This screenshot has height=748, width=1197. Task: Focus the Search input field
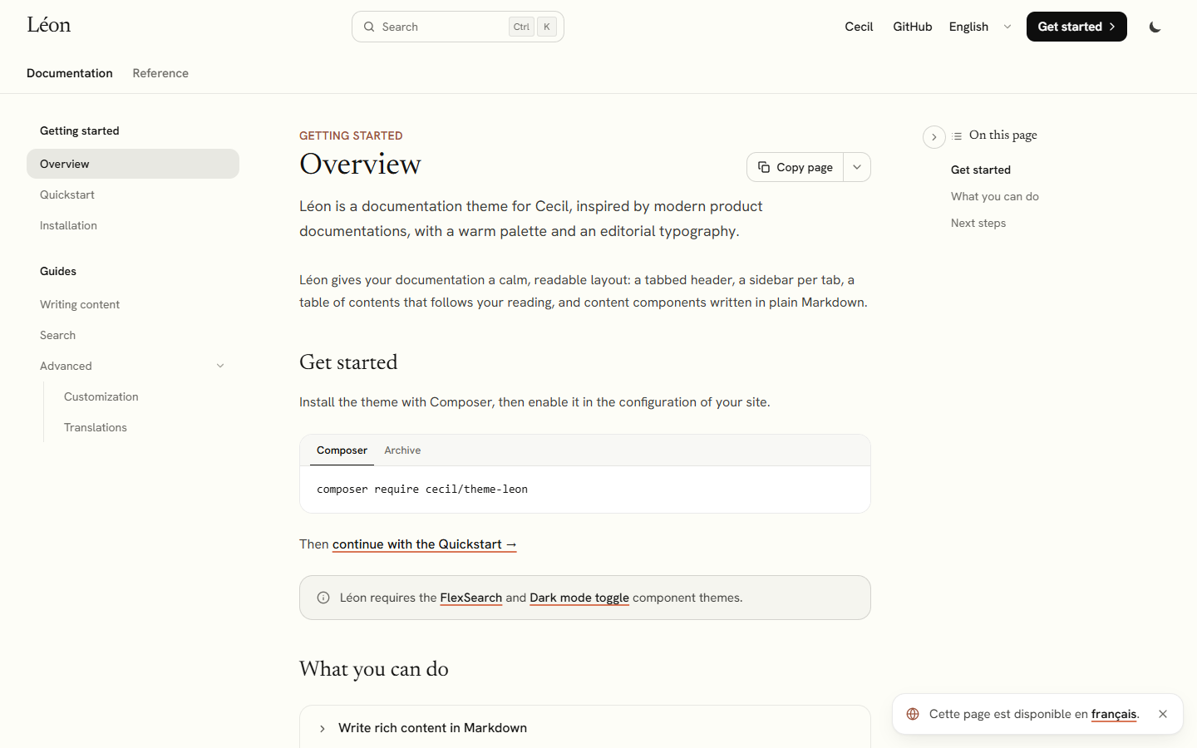click(x=458, y=27)
